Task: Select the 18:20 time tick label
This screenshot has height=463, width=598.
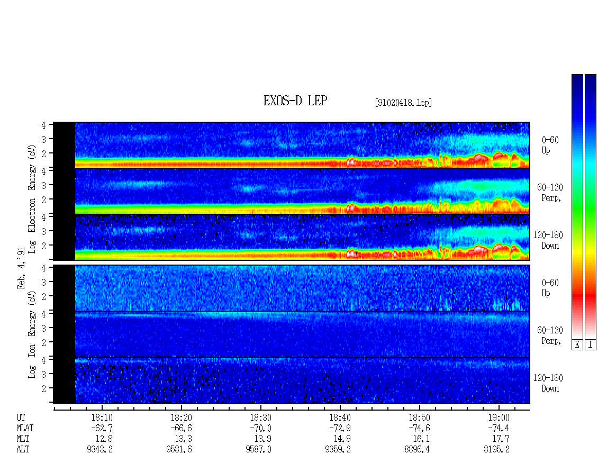Action: pyautogui.click(x=181, y=417)
